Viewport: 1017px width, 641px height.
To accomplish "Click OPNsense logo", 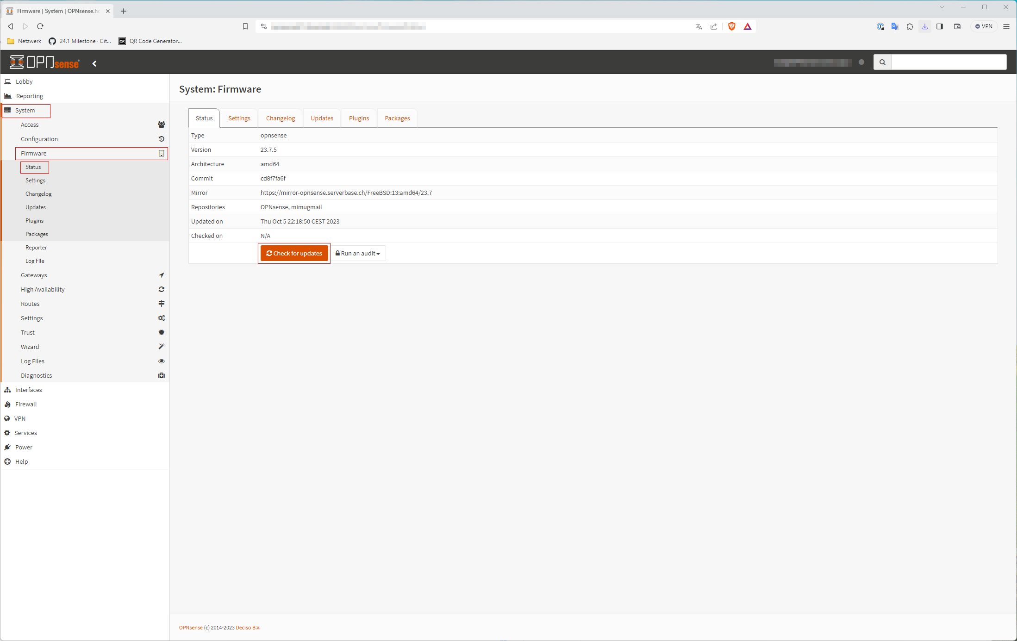I will 45,62.
